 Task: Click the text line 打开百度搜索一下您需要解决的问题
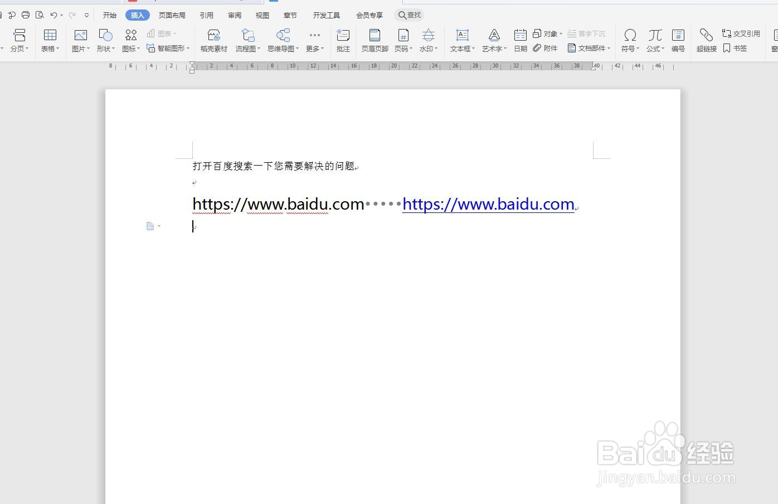point(274,166)
